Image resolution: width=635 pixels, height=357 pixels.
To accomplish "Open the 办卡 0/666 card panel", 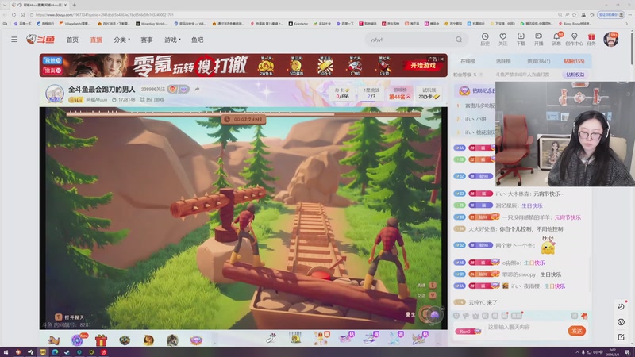I will coord(342,93).
